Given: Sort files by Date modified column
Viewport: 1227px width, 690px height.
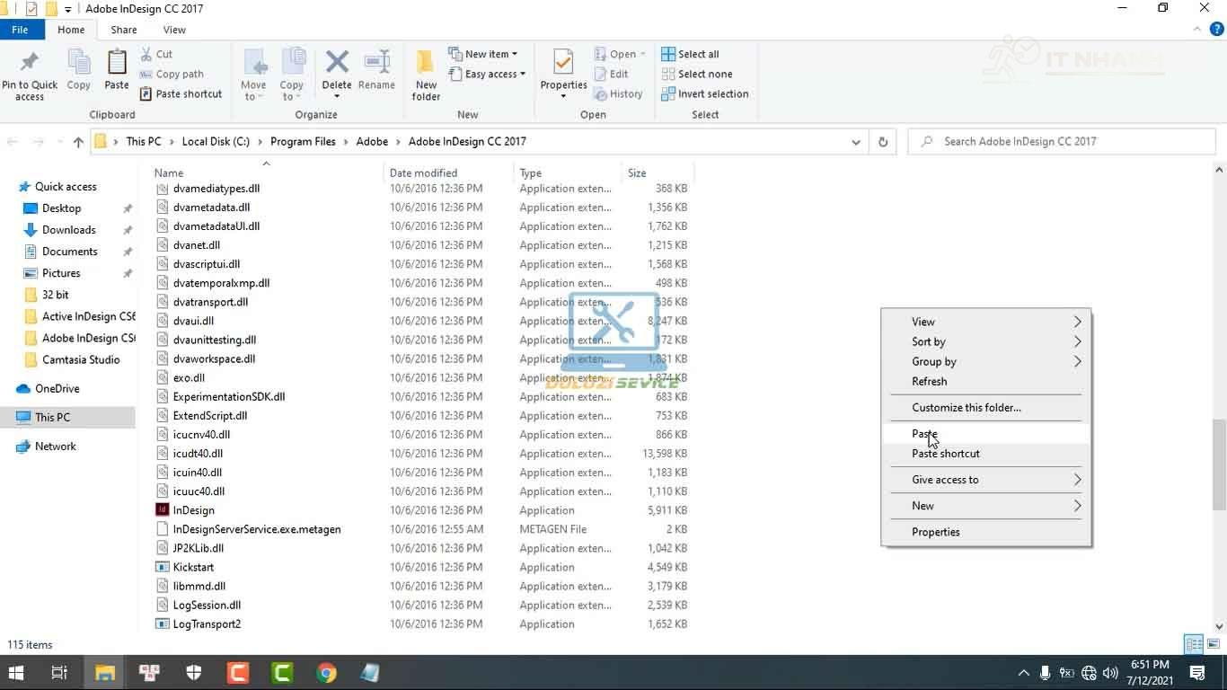Looking at the screenshot, I should pos(423,172).
